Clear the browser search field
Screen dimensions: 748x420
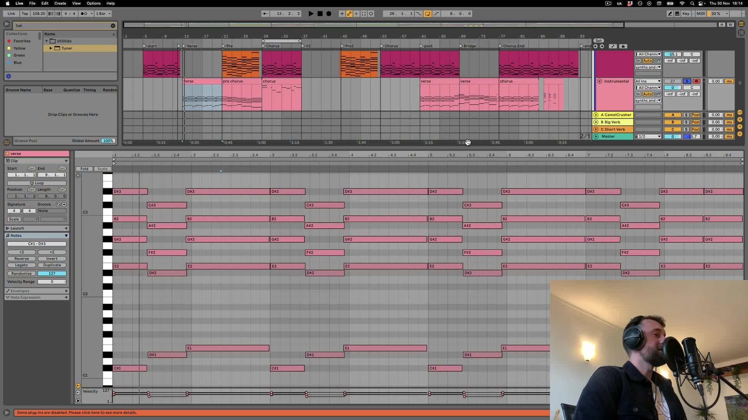coord(113,26)
